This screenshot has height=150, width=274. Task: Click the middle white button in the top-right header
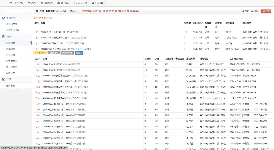[255, 11]
